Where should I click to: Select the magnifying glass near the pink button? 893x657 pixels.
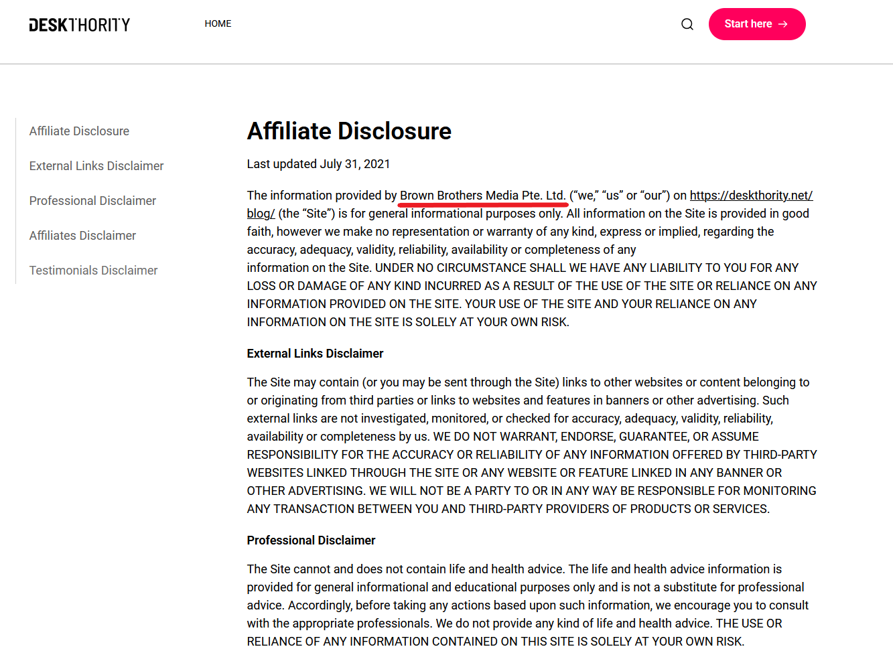coord(687,23)
